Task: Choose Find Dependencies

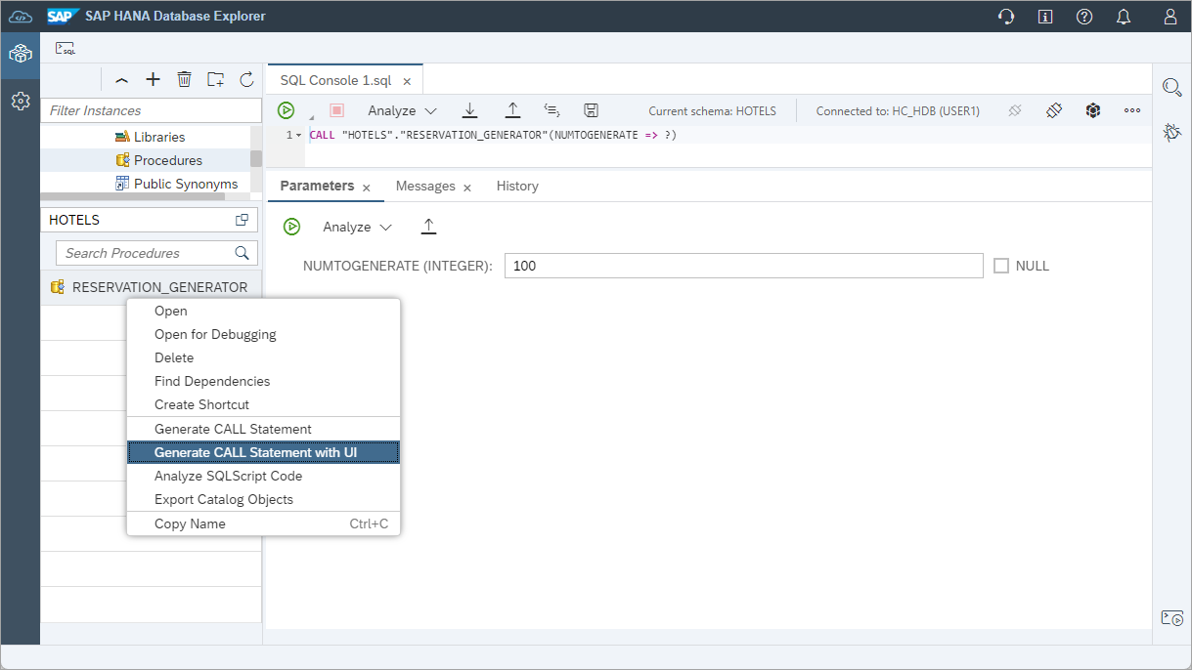Action: [x=263, y=381]
